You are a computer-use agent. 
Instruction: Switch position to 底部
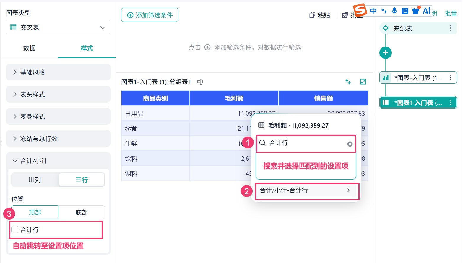(x=82, y=212)
